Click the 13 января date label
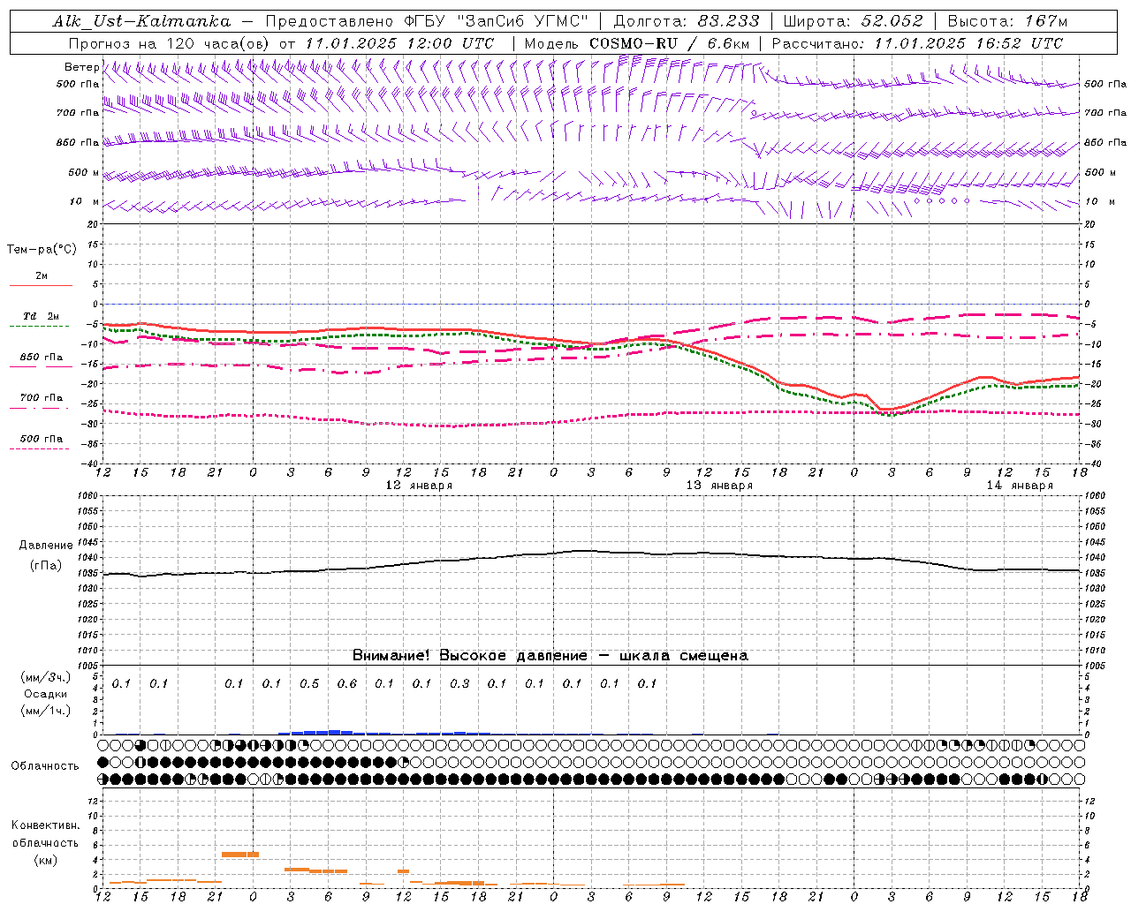 pyautogui.click(x=719, y=486)
